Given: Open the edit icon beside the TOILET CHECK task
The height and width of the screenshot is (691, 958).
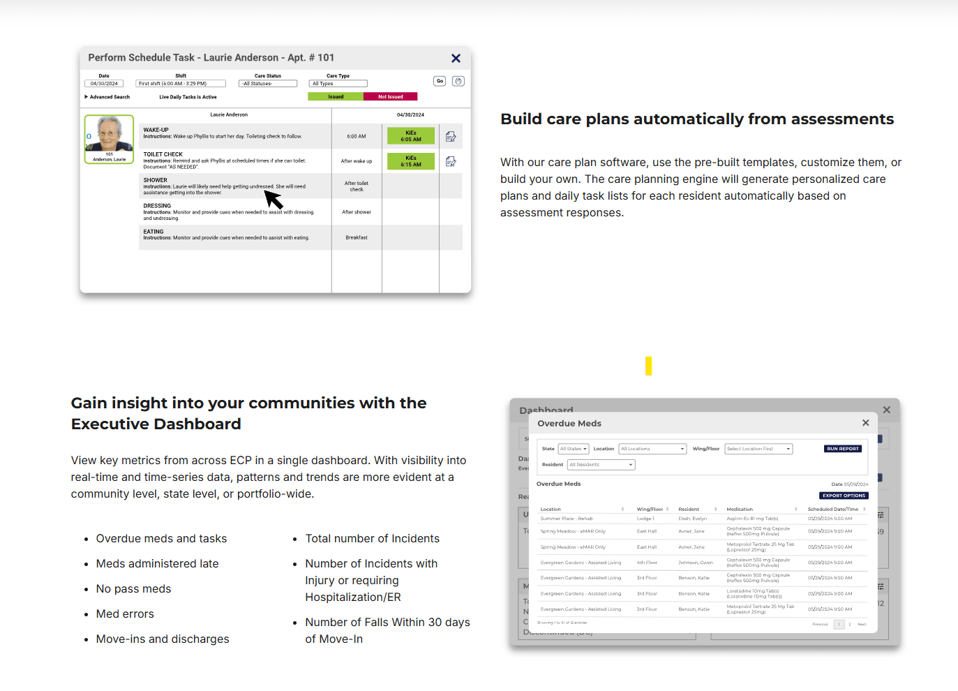Looking at the screenshot, I should (x=451, y=161).
